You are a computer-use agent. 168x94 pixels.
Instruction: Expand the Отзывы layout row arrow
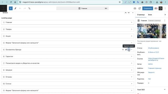[x=132, y=77]
